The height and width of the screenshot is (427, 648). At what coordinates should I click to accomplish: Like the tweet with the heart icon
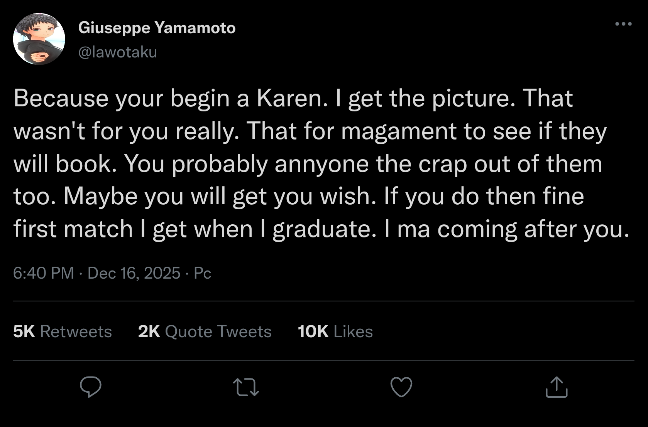pyautogui.click(x=401, y=387)
